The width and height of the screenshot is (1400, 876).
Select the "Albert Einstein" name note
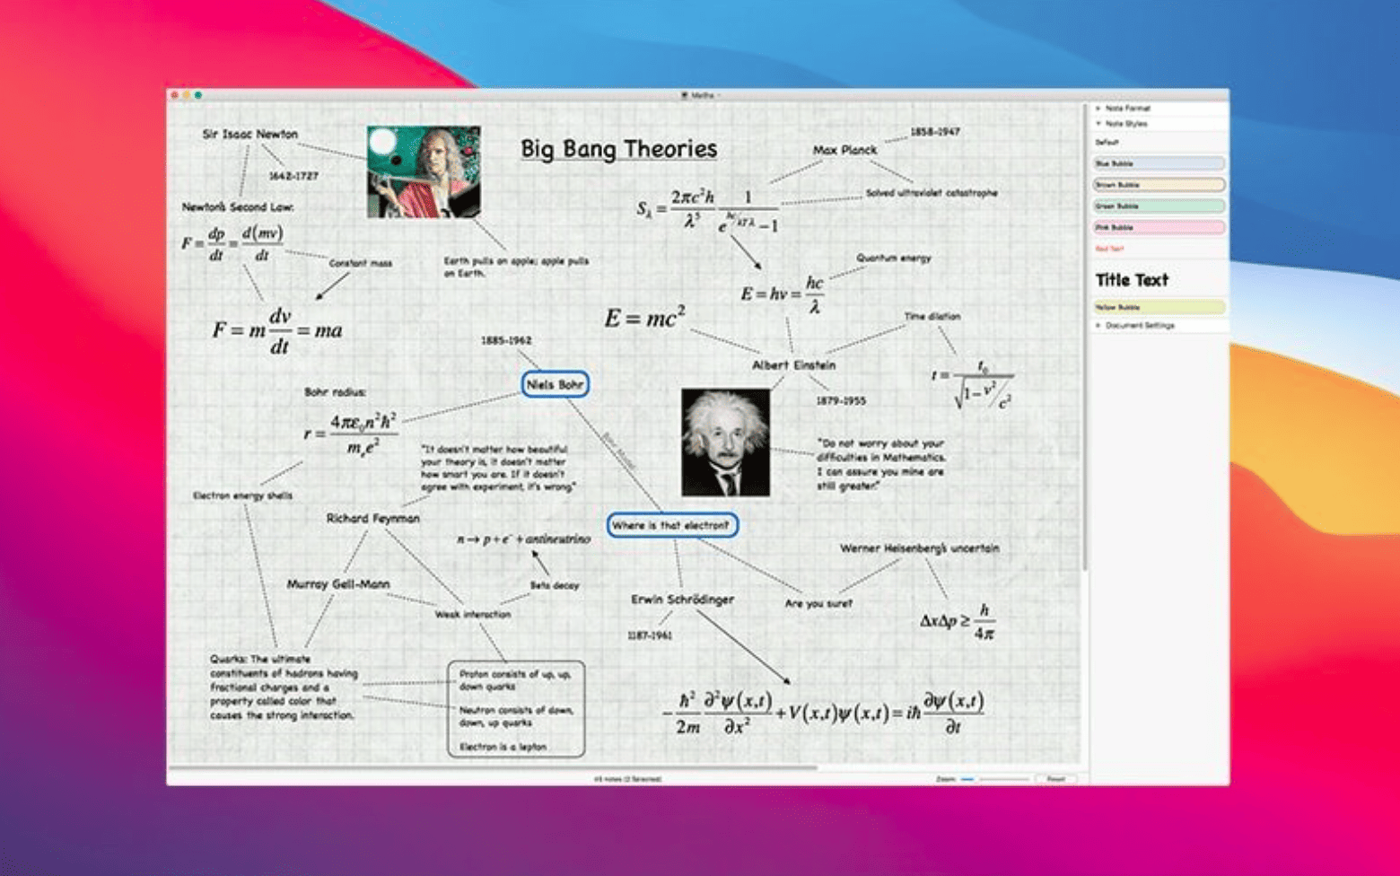793,365
